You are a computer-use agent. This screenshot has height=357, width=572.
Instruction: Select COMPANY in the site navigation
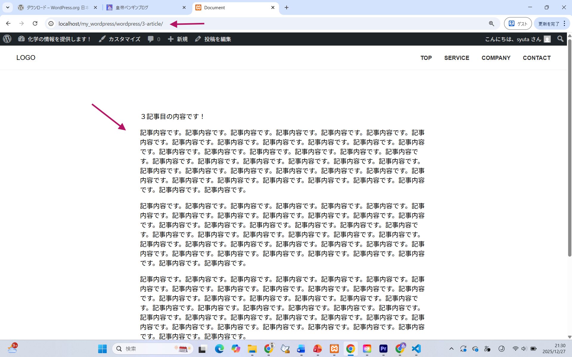(496, 58)
